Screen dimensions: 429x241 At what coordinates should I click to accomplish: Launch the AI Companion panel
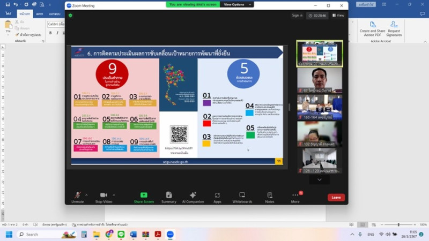coord(193,196)
